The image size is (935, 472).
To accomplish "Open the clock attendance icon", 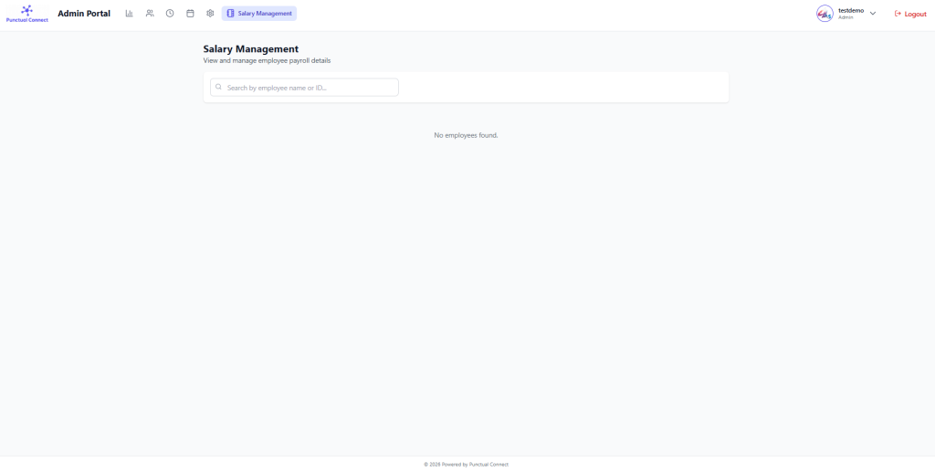I will pos(170,14).
